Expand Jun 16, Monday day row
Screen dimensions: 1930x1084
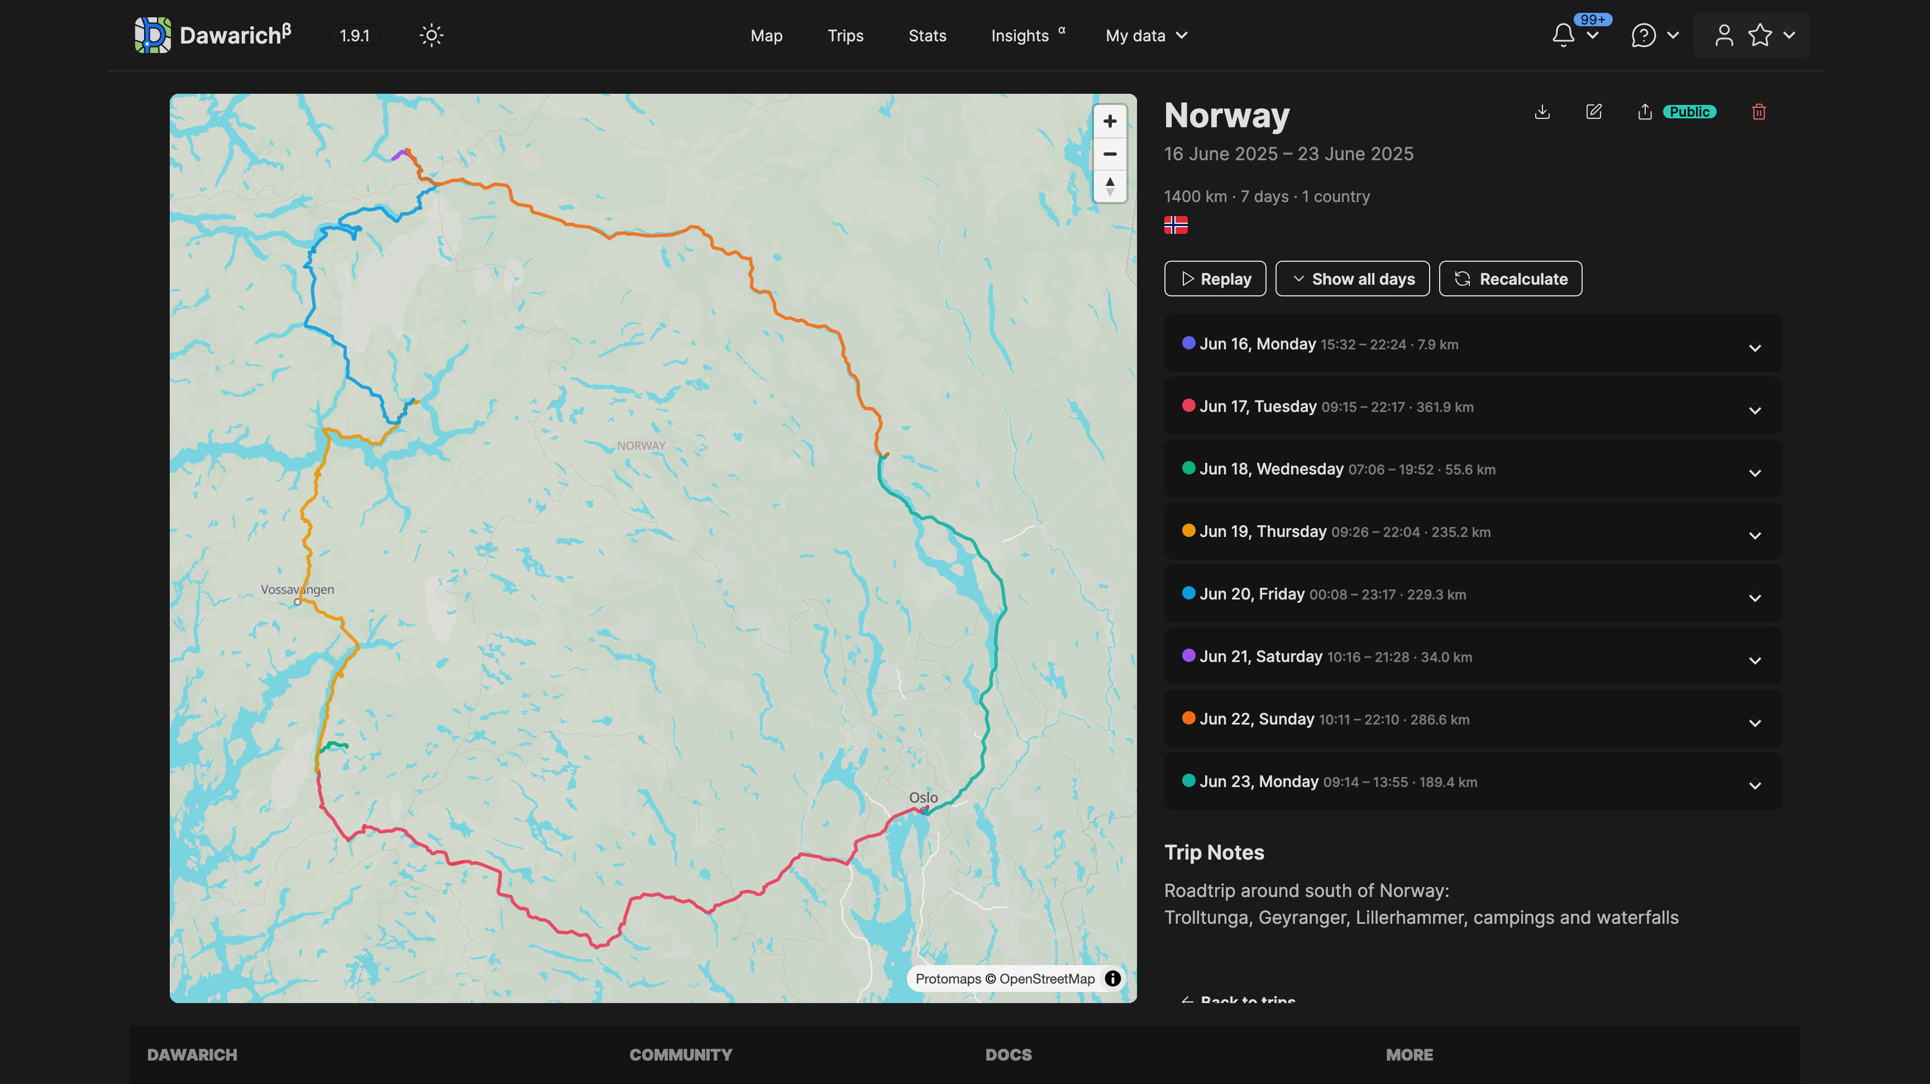[1472, 344]
